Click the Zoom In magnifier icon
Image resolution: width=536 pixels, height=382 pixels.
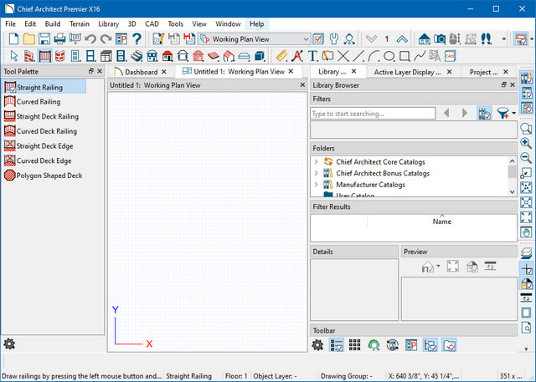pyautogui.click(x=526, y=144)
